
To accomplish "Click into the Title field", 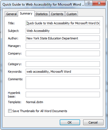I will click(x=63, y=23).
